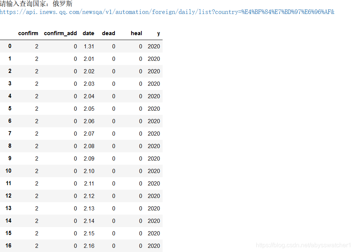The image size is (354, 252).
Task: Click row index 10
Action: click(8, 171)
